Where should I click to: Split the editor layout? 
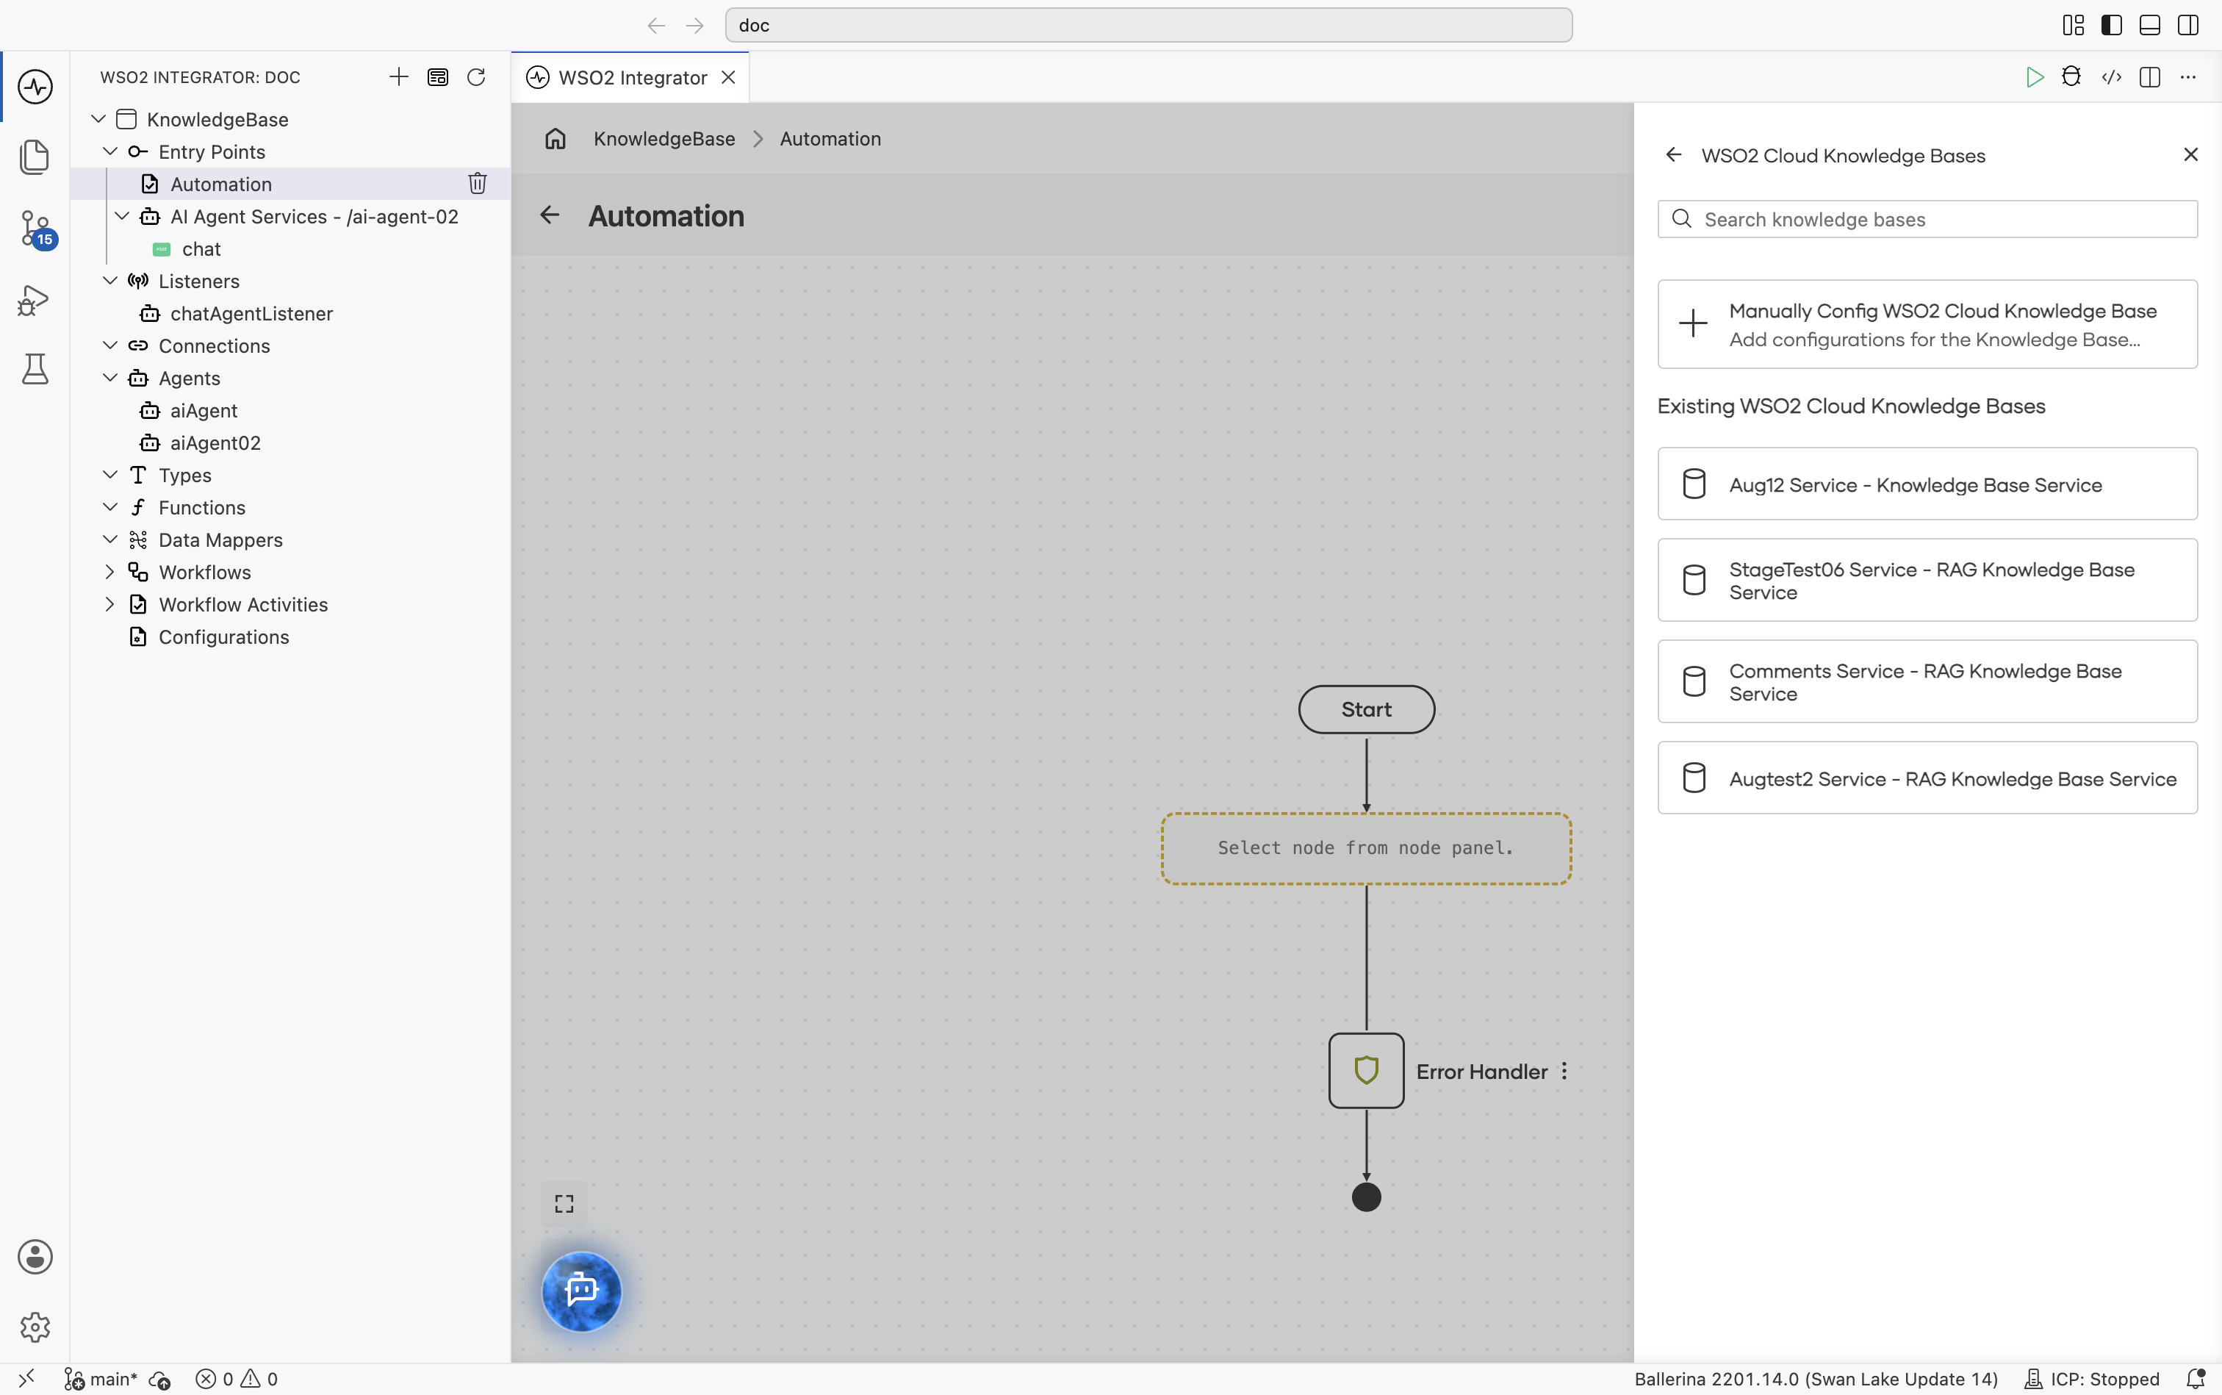[2150, 77]
